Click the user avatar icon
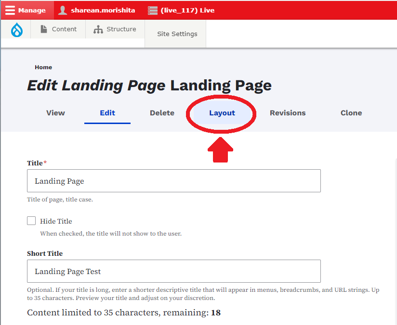 63,11
